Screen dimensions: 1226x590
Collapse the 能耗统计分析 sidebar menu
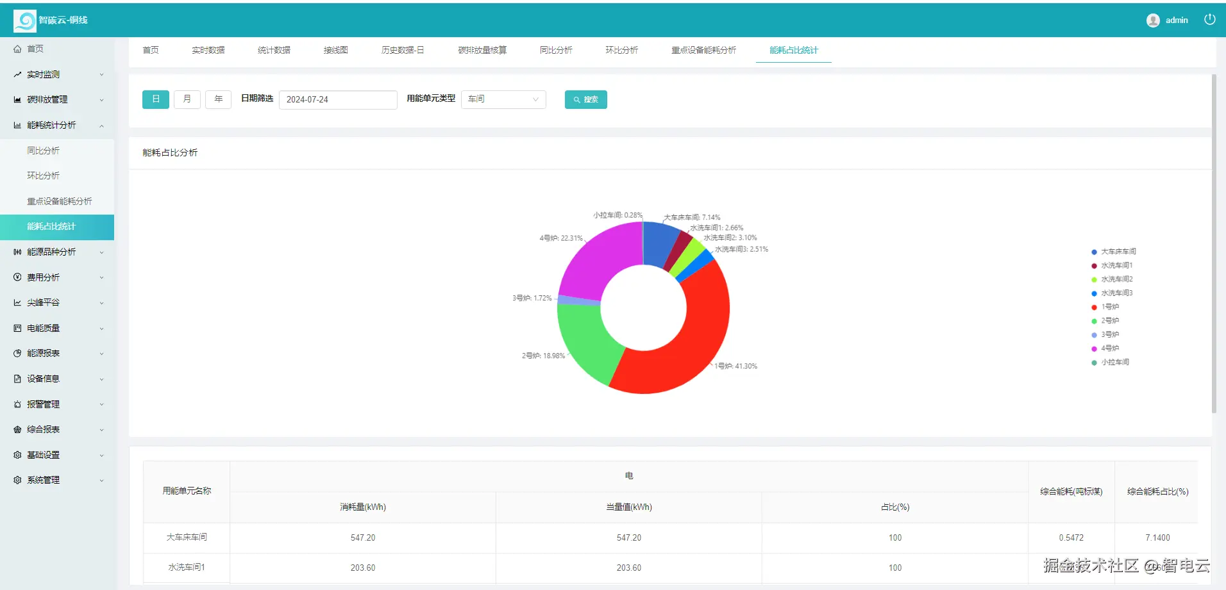click(57, 125)
